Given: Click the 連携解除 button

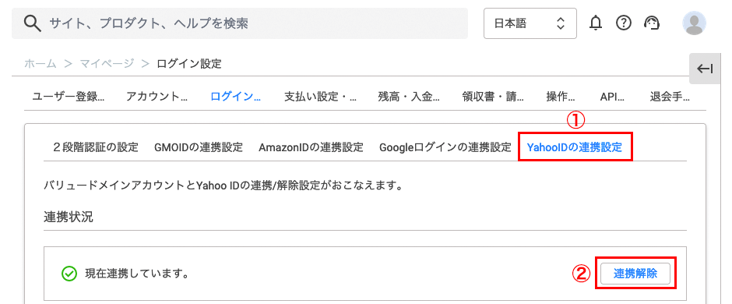Looking at the screenshot, I should [635, 274].
